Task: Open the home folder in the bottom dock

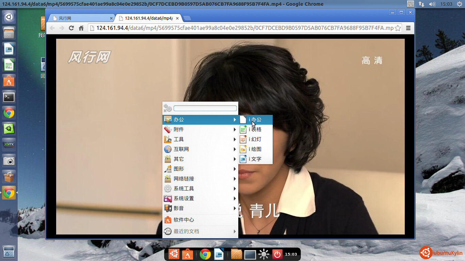Action: coord(236,254)
